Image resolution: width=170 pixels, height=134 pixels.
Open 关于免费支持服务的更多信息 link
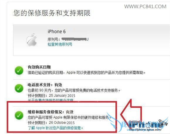tap(50, 100)
